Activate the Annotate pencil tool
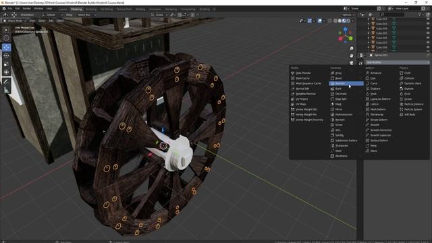The height and width of the screenshot is (243, 432). coord(6,81)
